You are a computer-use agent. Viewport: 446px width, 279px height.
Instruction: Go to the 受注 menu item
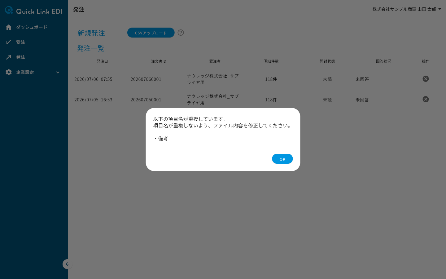coord(20,42)
